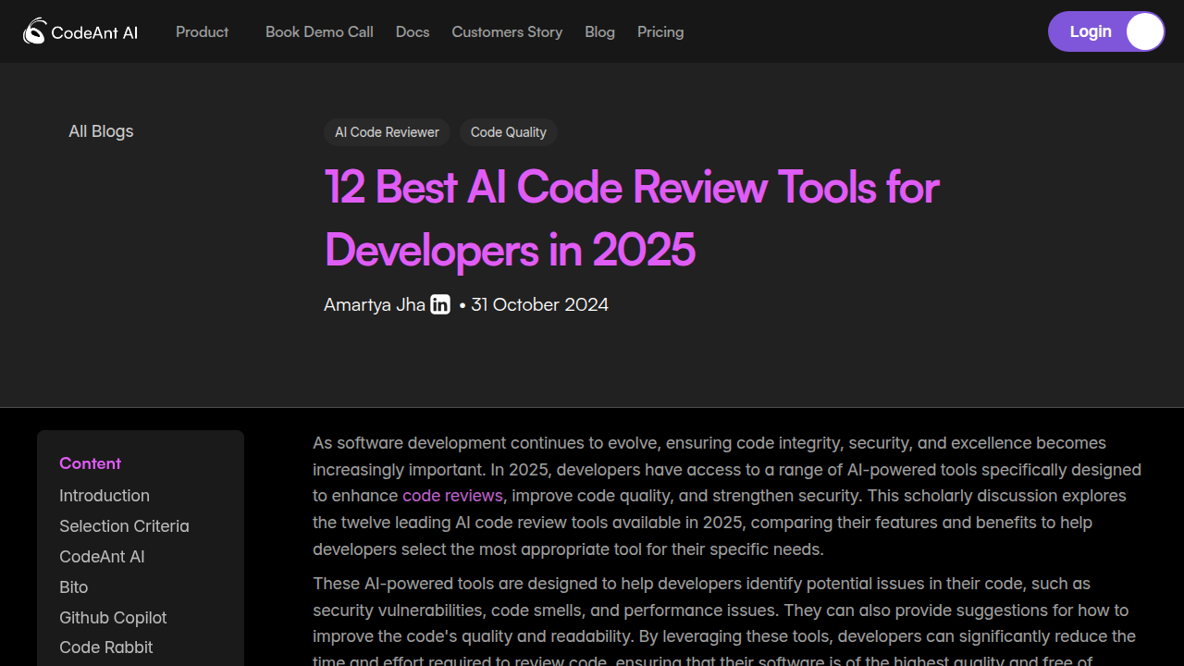Viewport: 1184px width, 666px height.
Task: Go to Docs
Action: tap(413, 31)
